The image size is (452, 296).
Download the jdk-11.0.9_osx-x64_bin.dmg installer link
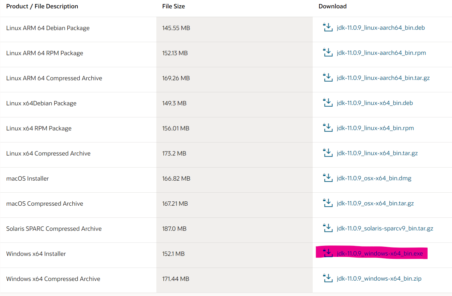click(374, 178)
